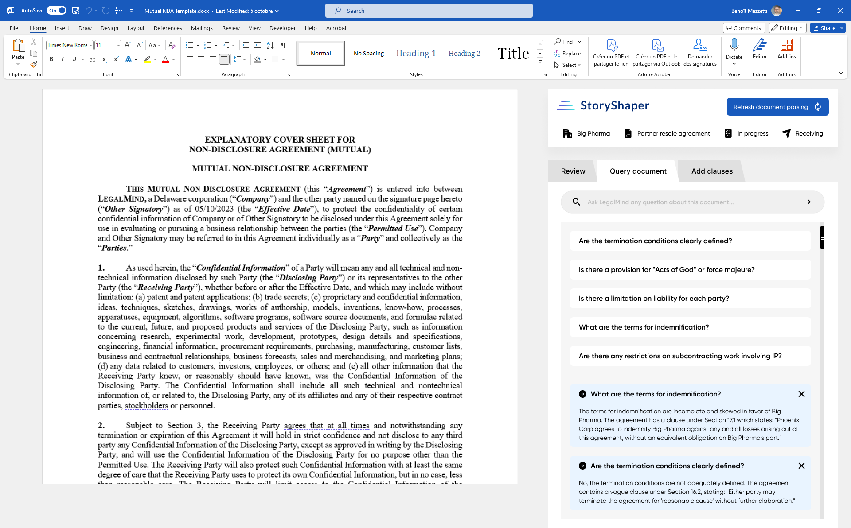Expand the Change Case menu

click(155, 45)
